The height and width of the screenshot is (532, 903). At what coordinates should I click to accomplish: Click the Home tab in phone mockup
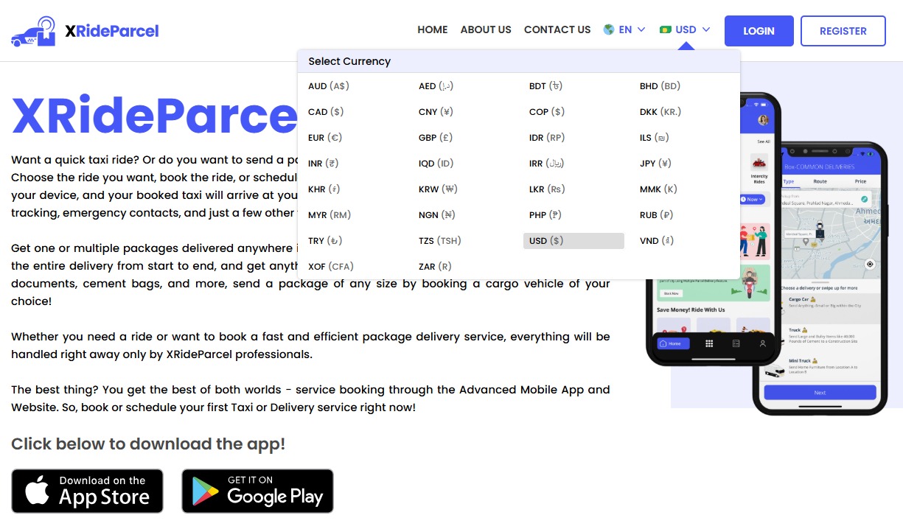tap(673, 343)
